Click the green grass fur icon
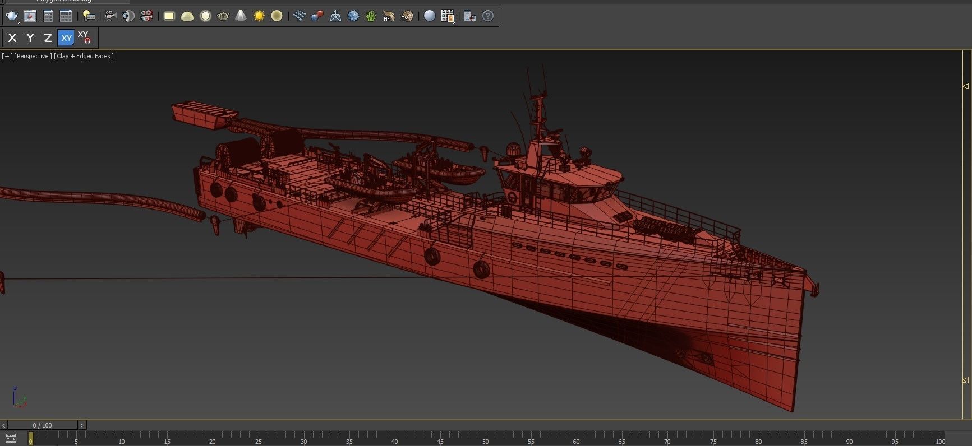The width and height of the screenshot is (972, 446). 371,16
